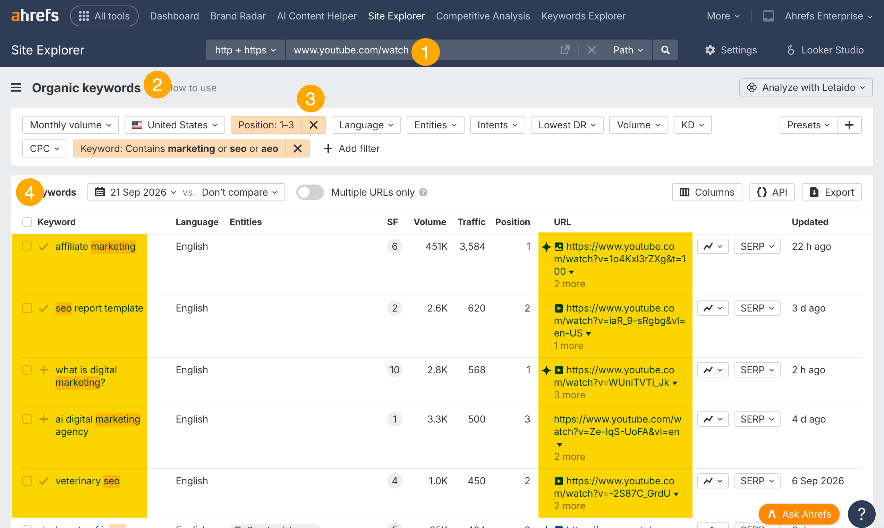Open Brand Radar tool
The height and width of the screenshot is (528, 884).
238,16
